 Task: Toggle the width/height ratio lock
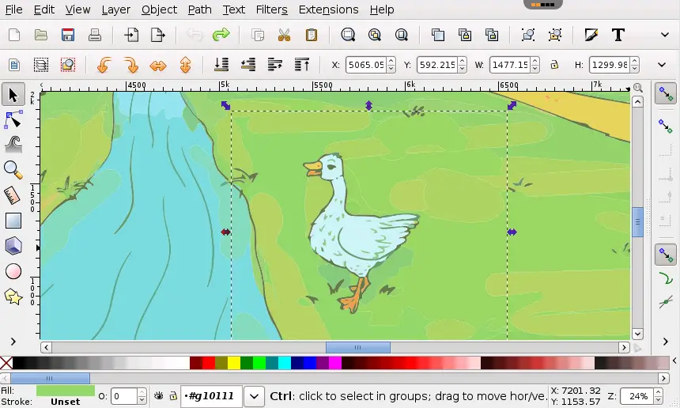(554, 65)
